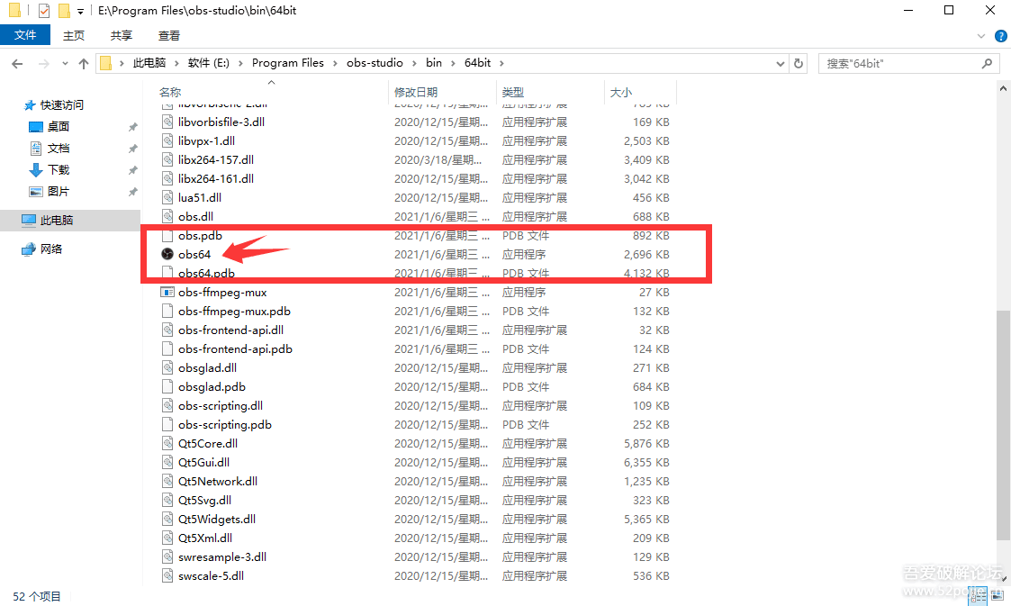Expand the chevron after 64bit breadcrumb
The width and height of the screenshot is (1011, 606).
pos(501,63)
